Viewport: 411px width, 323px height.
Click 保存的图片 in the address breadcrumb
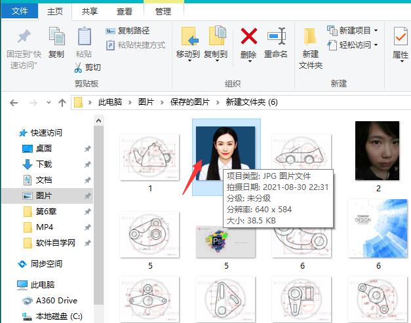click(x=190, y=102)
